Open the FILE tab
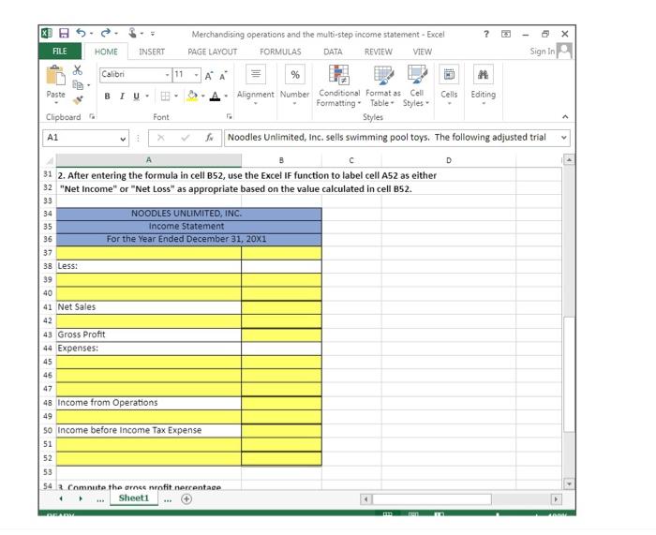656x535 pixels. coord(59,52)
